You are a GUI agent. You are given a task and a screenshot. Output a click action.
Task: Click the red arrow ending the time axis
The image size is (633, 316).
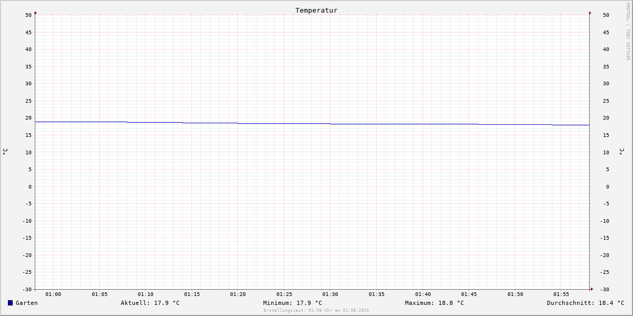click(592, 289)
